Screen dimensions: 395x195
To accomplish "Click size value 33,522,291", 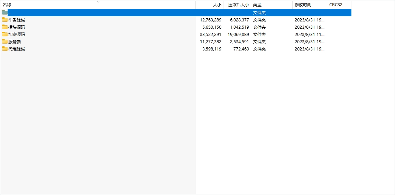I will click(x=211, y=35).
